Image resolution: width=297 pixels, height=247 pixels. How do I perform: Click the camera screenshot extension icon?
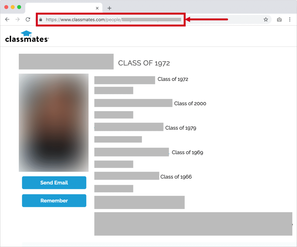(279, 19)
